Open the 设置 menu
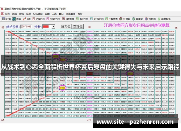The image size is (181, 131). [x=47, y=14]
